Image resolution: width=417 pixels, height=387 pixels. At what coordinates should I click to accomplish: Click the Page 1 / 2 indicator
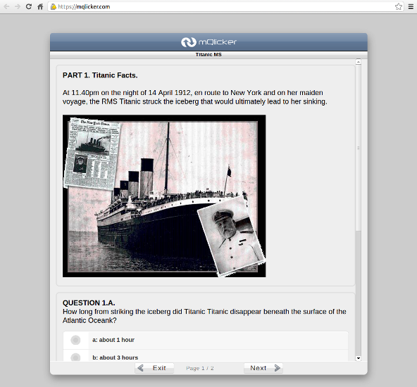(x=200, y=368)
